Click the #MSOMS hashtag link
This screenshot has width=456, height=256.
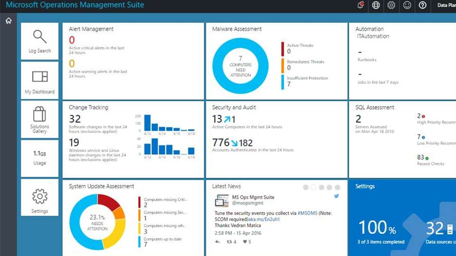307,213
